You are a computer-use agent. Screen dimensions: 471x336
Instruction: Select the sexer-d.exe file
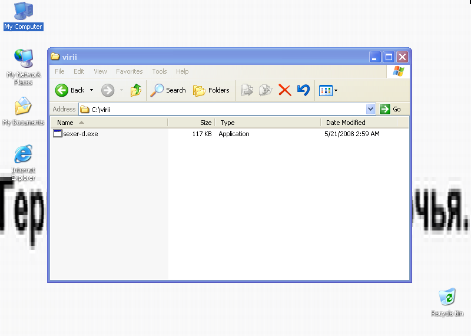81,134
